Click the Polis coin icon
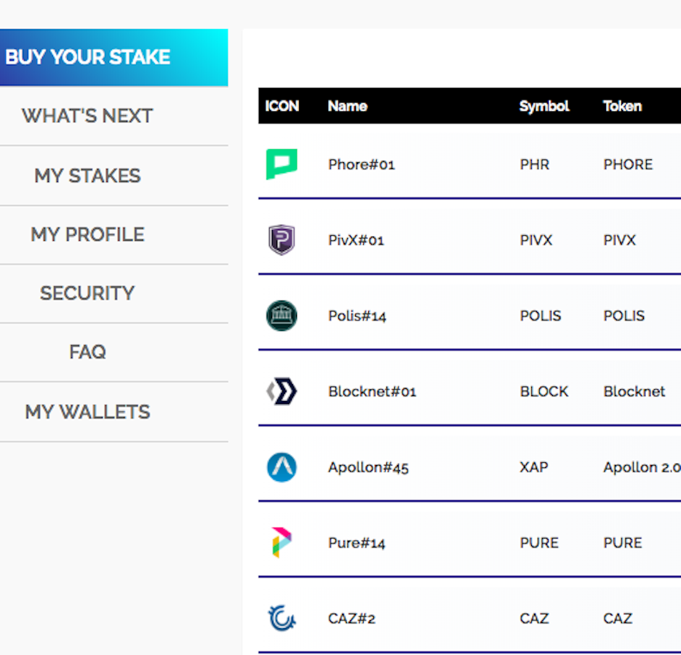Image resolution: width=681 pixels, height=655 pixels. point(282,316)
